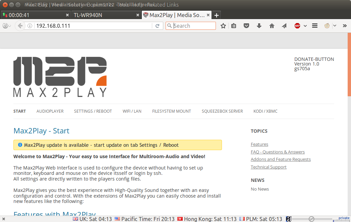Expand the Adblock Plus dropdown arrow
Image resolution: width=351 pixels, height=222 pixels.
305,26
